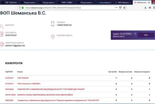Click meetings count 7 in БРІК-М row

pyautogui.click(x=116, y=78)
